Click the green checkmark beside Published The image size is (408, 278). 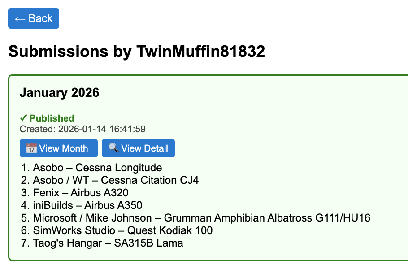24,118
